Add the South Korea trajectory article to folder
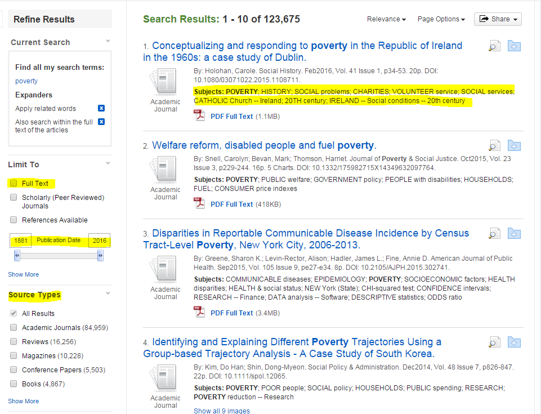This screenshot has width=541, height=414. [513, 342]
